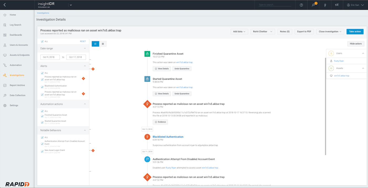Toggle the New Asset Logon Event checkbox
This screenshot has height=188, width=368.
pyautogui.click(x=42, y=151)
